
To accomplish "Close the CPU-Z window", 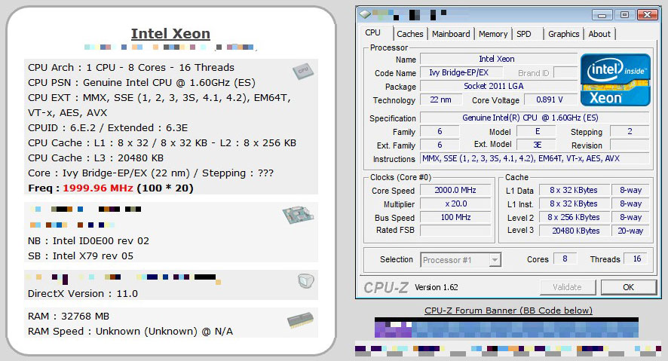I will click(x=648, y=14).
